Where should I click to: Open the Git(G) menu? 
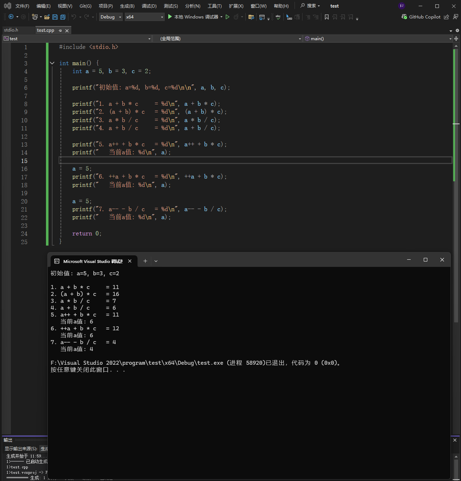(85, 6)
